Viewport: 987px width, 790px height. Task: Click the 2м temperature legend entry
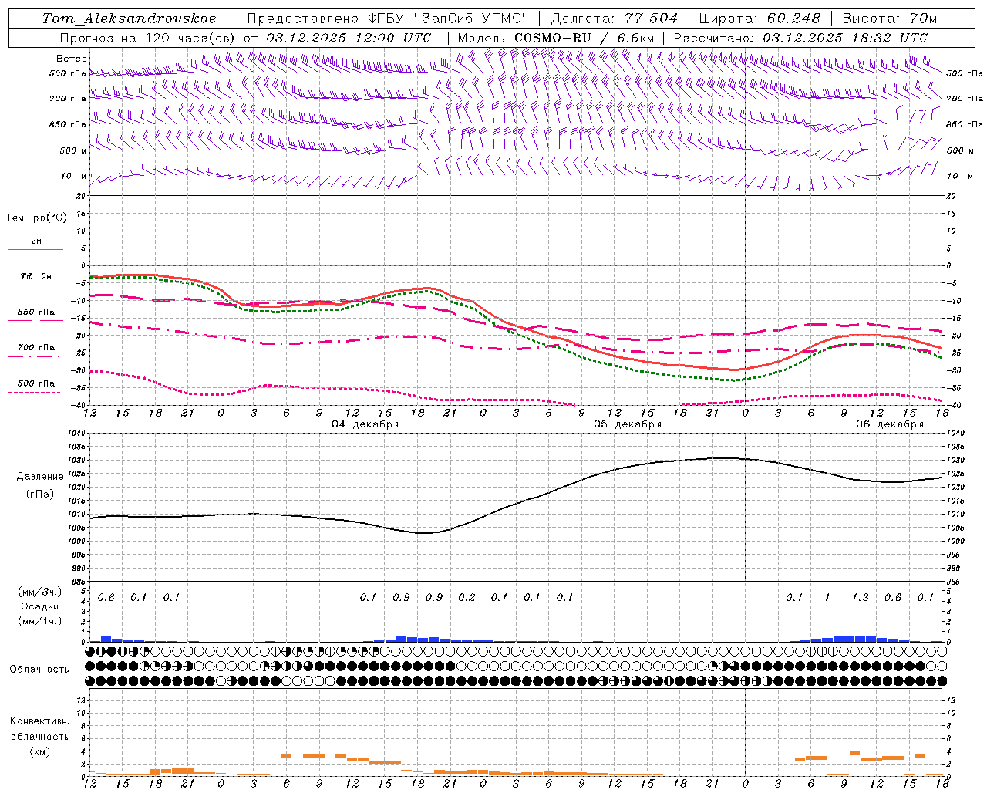pos(36,241)
